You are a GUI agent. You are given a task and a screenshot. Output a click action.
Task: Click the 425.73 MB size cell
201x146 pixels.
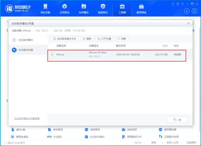coord(161,55)
